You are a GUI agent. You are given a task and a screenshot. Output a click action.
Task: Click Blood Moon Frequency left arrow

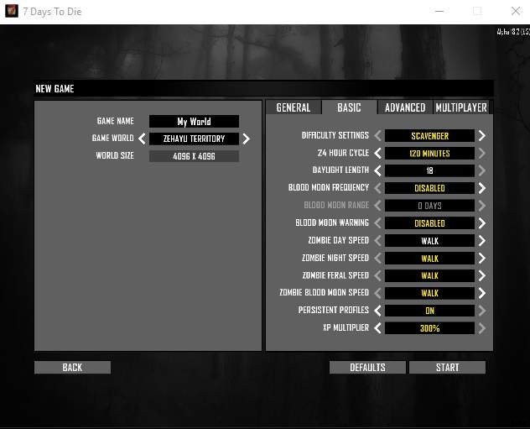(x=377, y=188)
